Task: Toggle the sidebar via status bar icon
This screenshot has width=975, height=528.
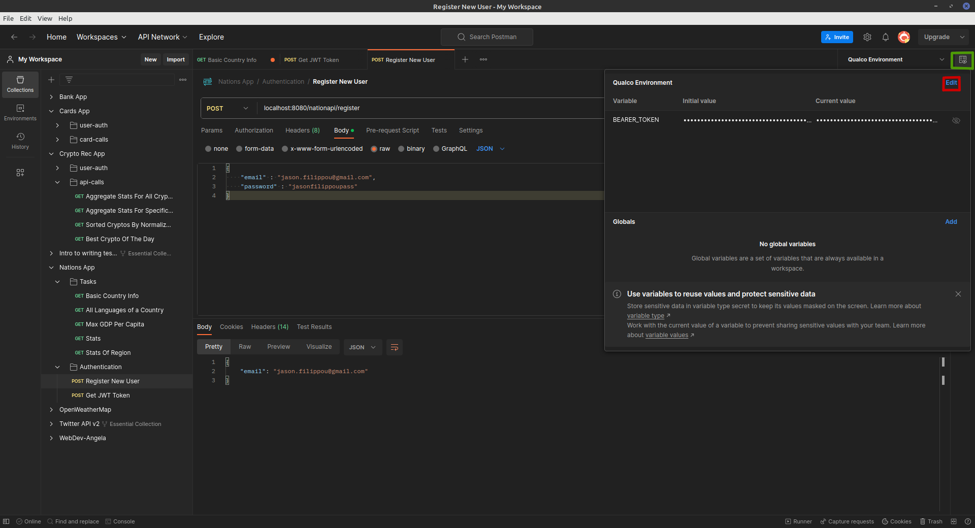Action: [x=6, y=521]
